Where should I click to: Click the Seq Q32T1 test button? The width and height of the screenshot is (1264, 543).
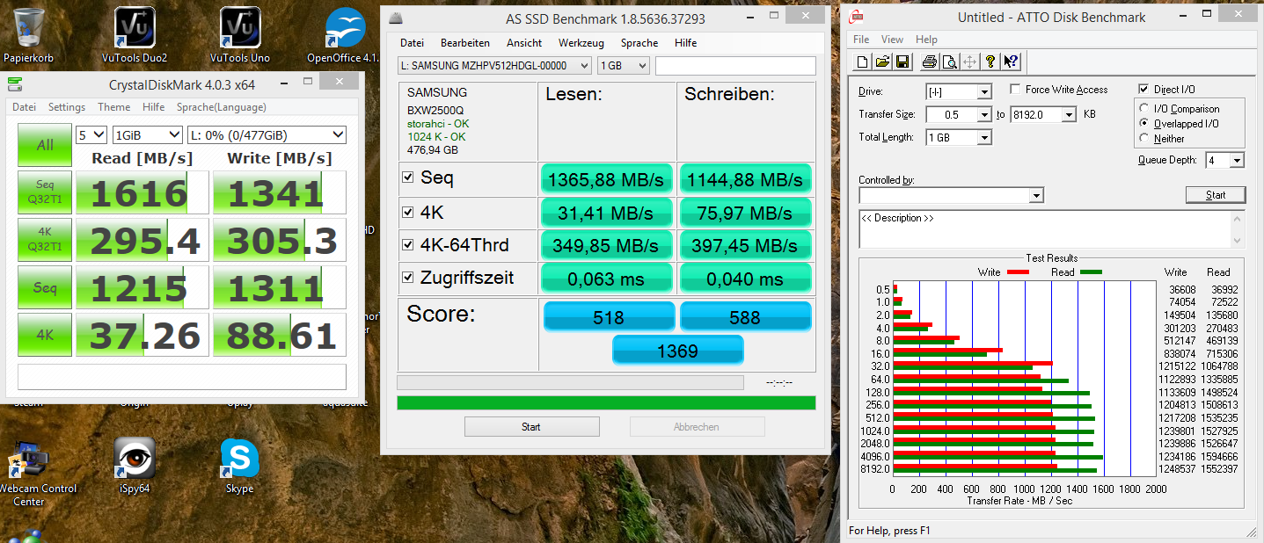[45, 192]
